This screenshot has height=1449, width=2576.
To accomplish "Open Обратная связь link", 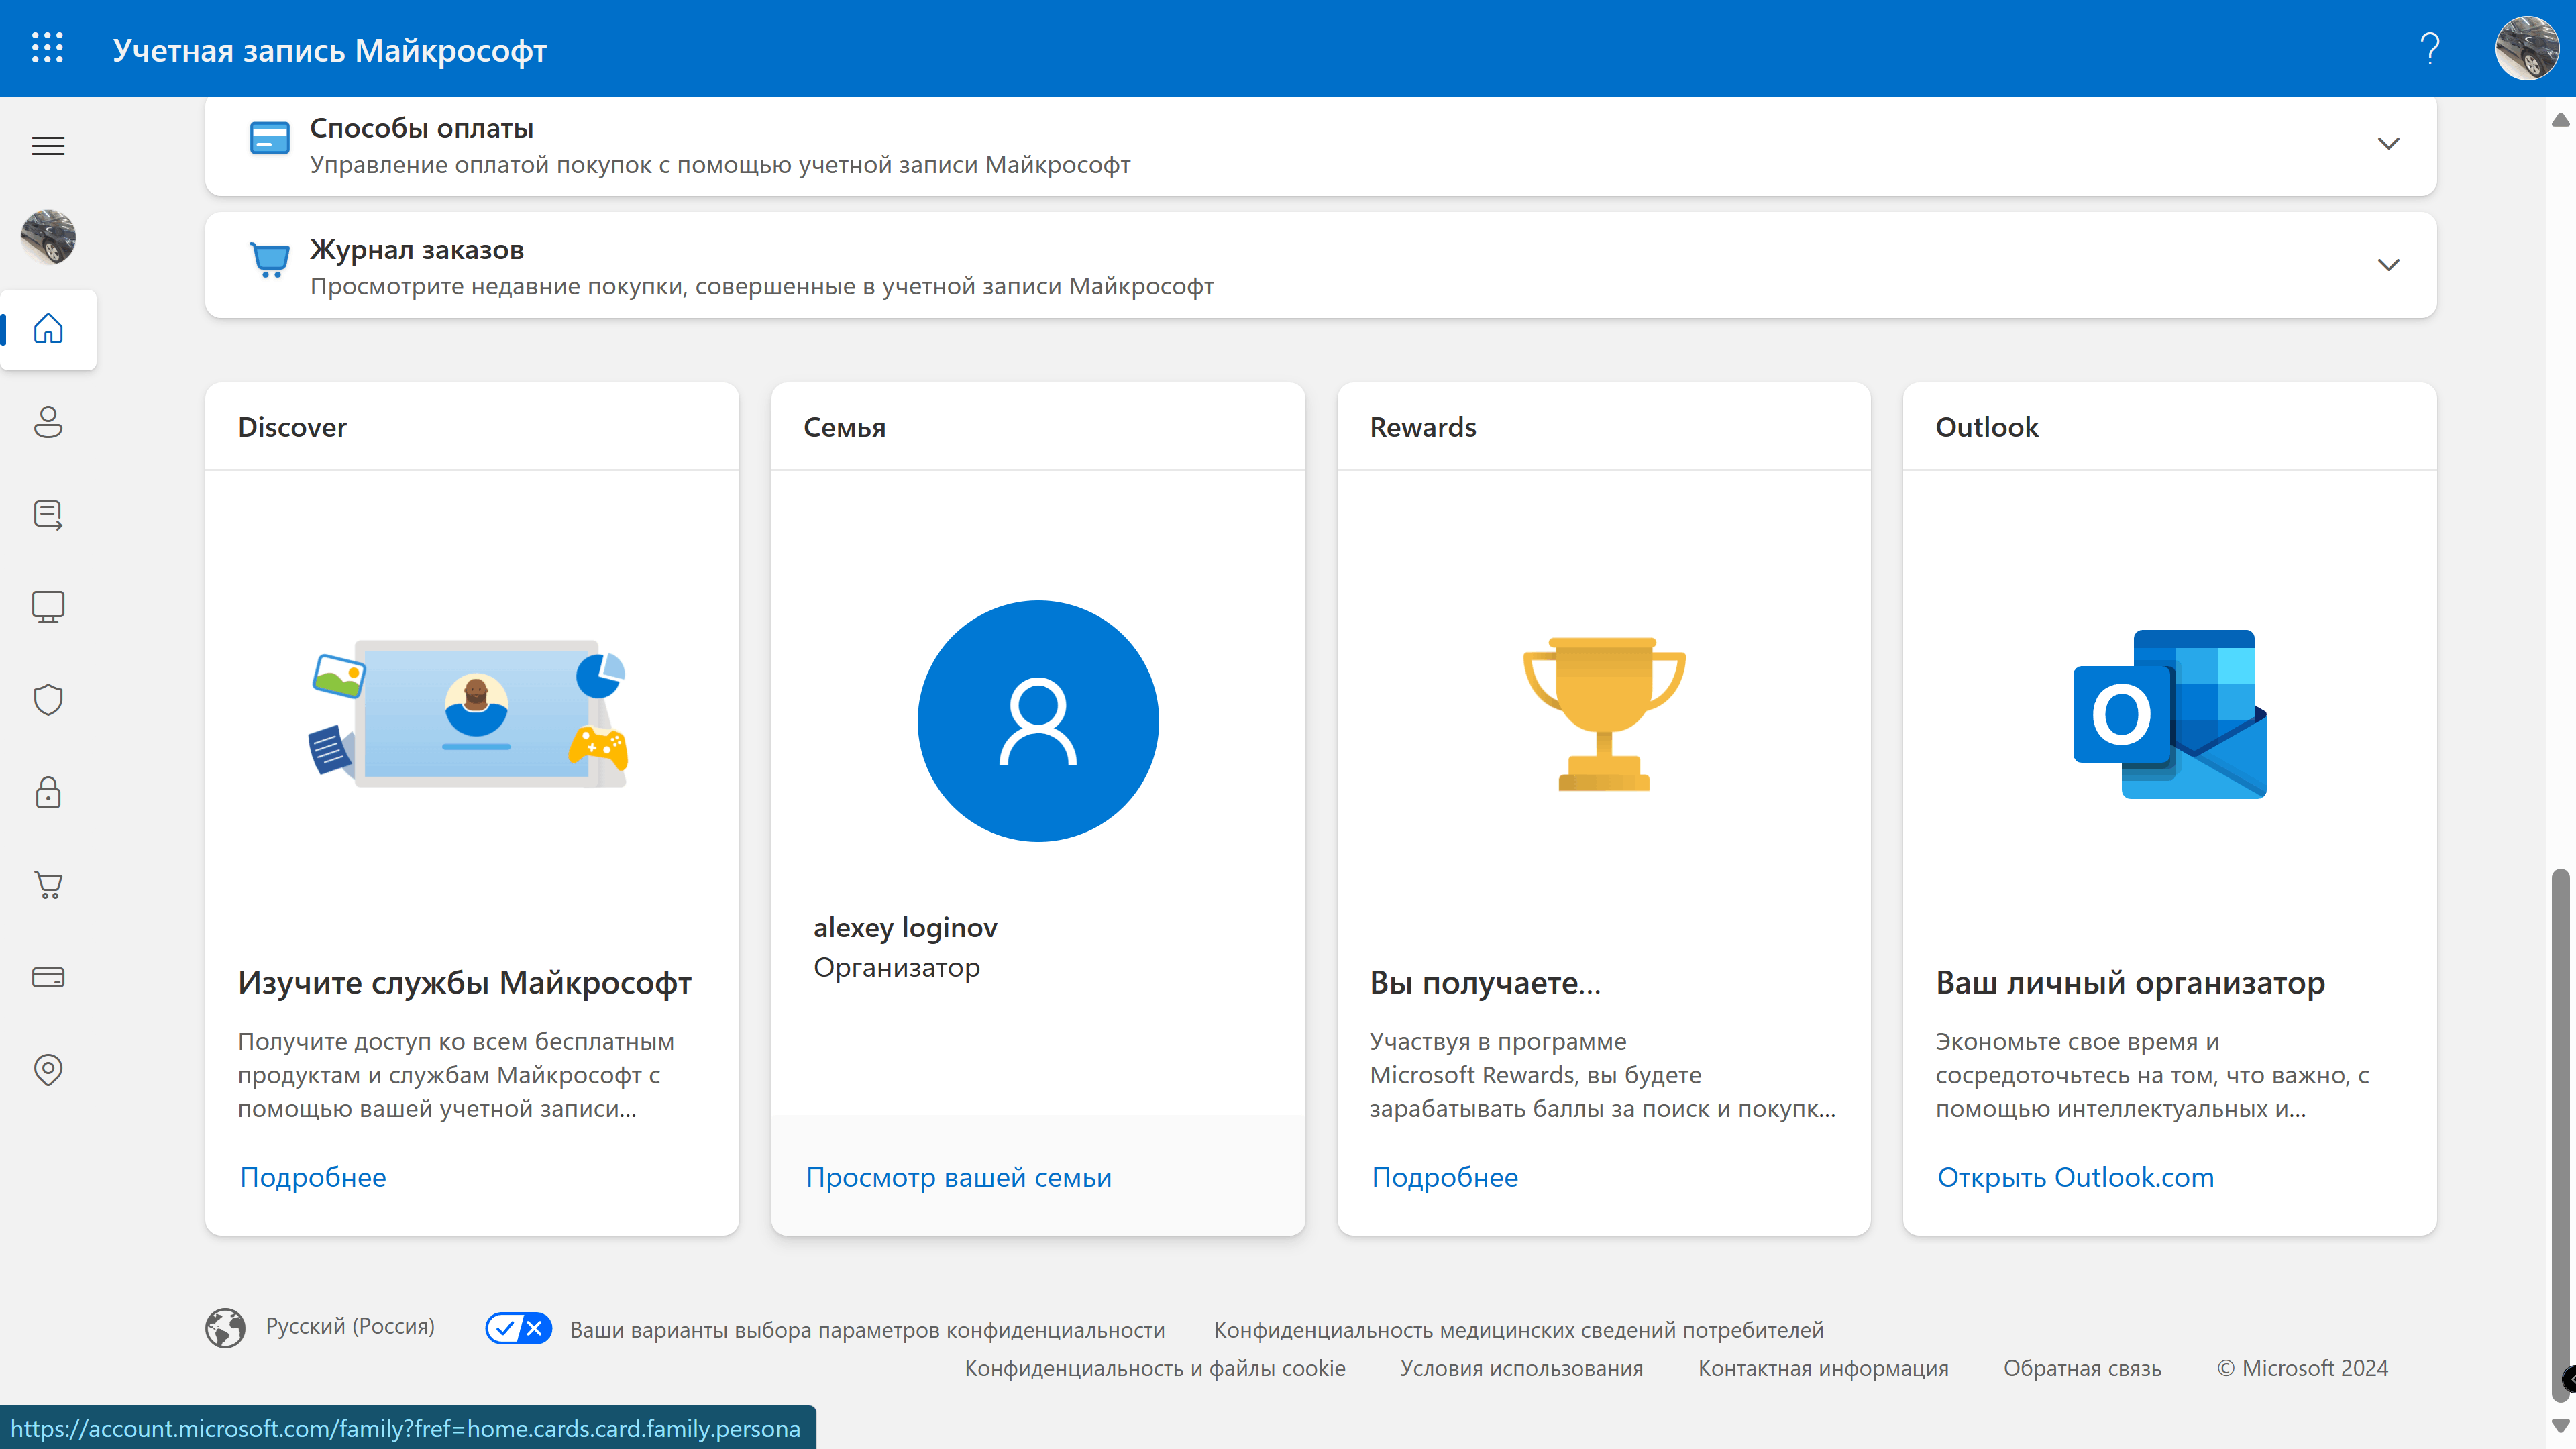I will click(x=2082, y=1368).
